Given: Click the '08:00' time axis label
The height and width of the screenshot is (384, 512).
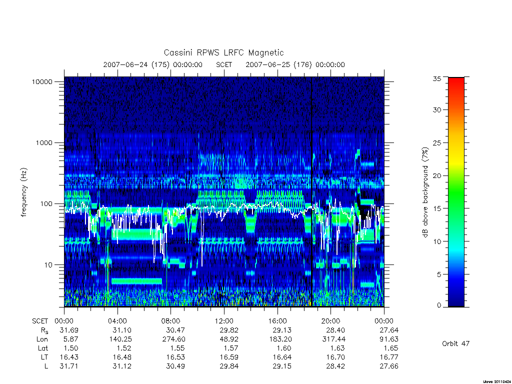Looking at the screenshot, I should [171, 321].
